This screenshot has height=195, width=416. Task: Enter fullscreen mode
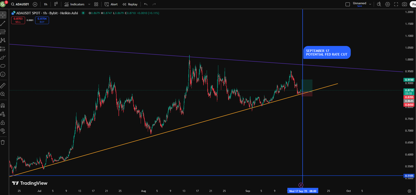pos(396,4)
